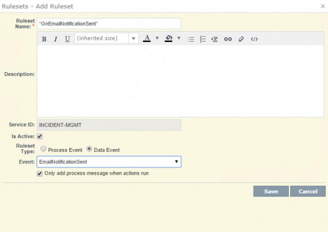This screenshot has height=232, width=328.
Task: Toggle underline formatting in description editor
Action: point(67,39)
